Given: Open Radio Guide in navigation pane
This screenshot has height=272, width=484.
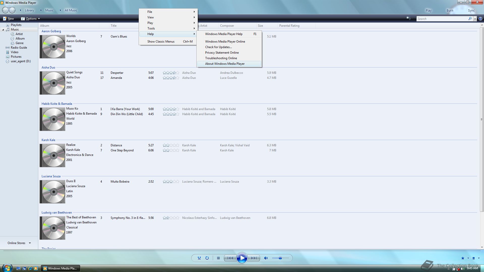Looking at the screenshot, I should tap(19, 48).
